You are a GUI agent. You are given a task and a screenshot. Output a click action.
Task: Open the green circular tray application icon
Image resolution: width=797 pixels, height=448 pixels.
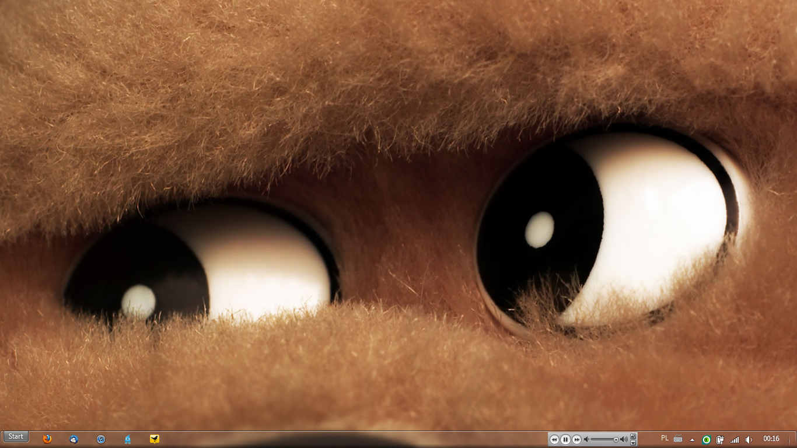point(706,439)
